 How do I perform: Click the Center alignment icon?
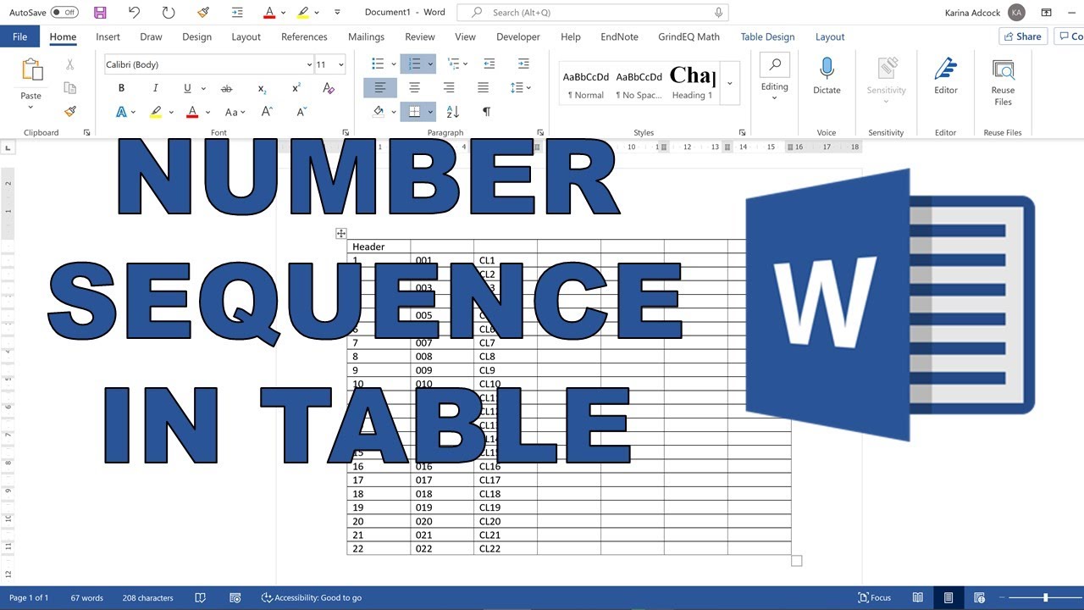414,87
